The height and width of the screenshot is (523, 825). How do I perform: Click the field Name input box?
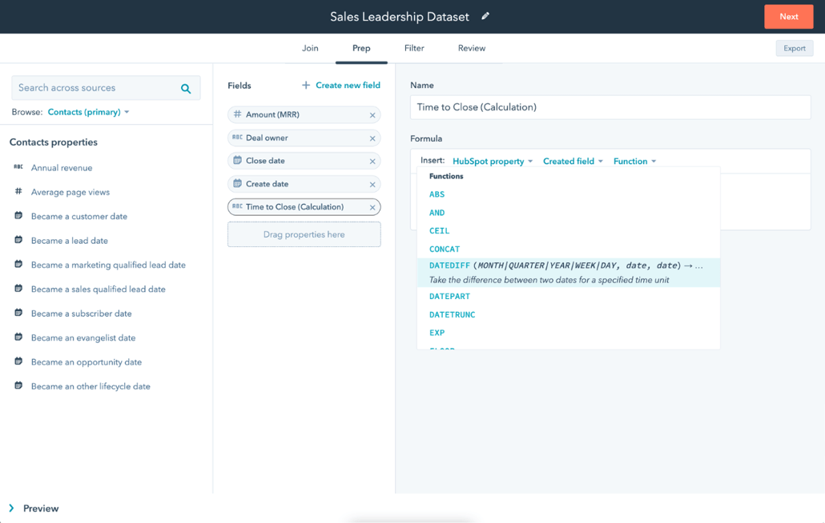[x=610, y=107]
